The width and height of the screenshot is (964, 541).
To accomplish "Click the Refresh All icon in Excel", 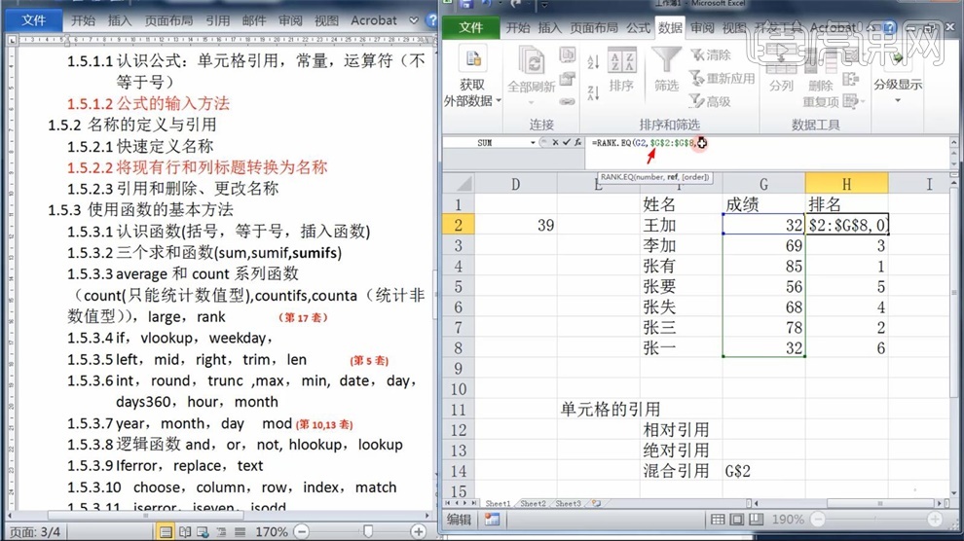I will 532,61.
